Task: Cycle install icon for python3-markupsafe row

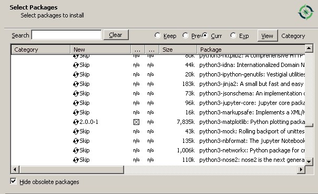Action: click(76, 112)
